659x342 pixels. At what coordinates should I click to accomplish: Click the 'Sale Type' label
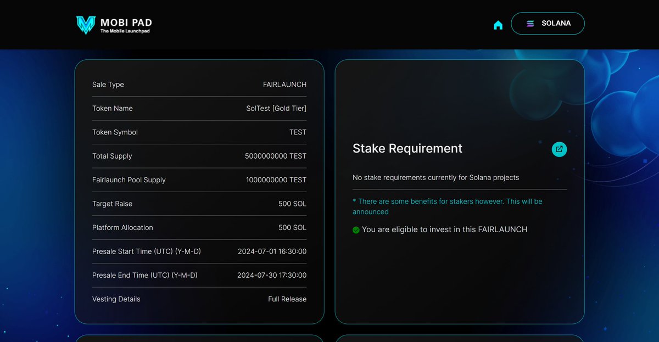108,85
